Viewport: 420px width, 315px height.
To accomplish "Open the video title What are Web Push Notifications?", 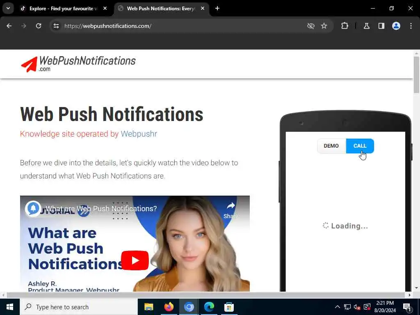I will coord(101,209).
